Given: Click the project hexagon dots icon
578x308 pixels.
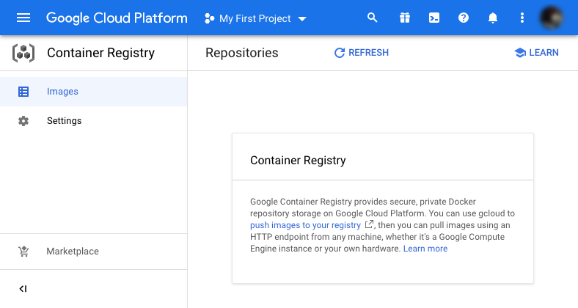Looking at the screenshot, I should point(209,18).
